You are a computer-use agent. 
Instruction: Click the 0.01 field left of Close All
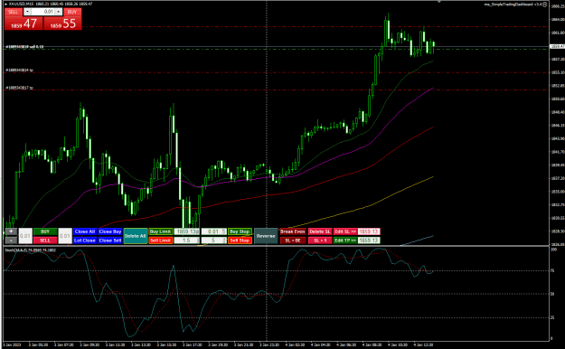pos(65,236)
